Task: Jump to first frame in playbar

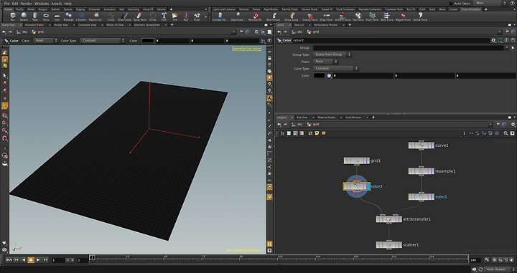Action: point(9,260)
